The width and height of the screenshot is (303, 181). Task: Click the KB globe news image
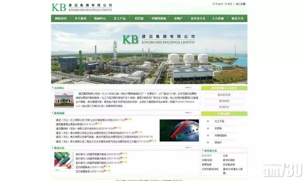[179, 131]
